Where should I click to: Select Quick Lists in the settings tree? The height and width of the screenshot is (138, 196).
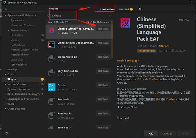[16, 60]
